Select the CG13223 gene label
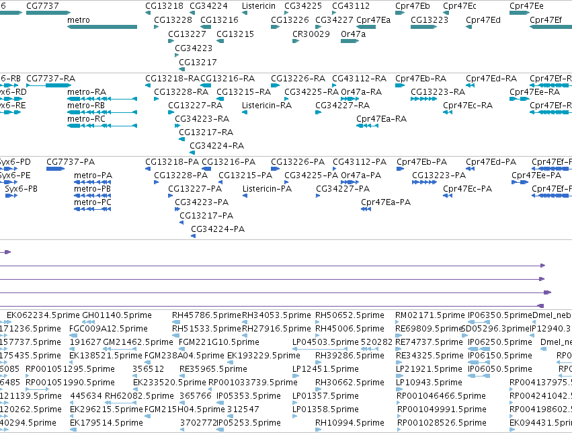This screenshot has height=433, width=572. point(430,20)
